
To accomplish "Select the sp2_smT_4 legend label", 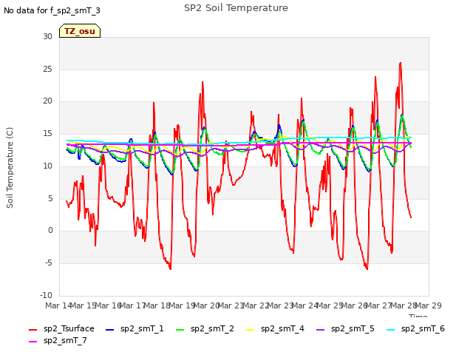I will pyautogui.click(x=282, y=328).
